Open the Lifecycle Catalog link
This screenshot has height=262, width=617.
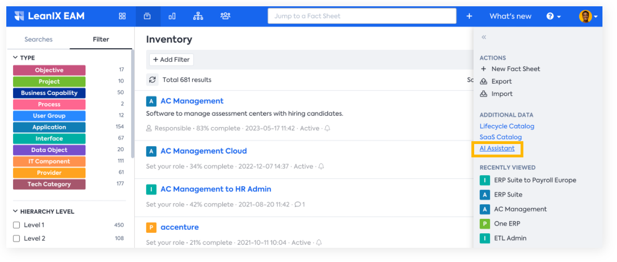coord(507,126)
